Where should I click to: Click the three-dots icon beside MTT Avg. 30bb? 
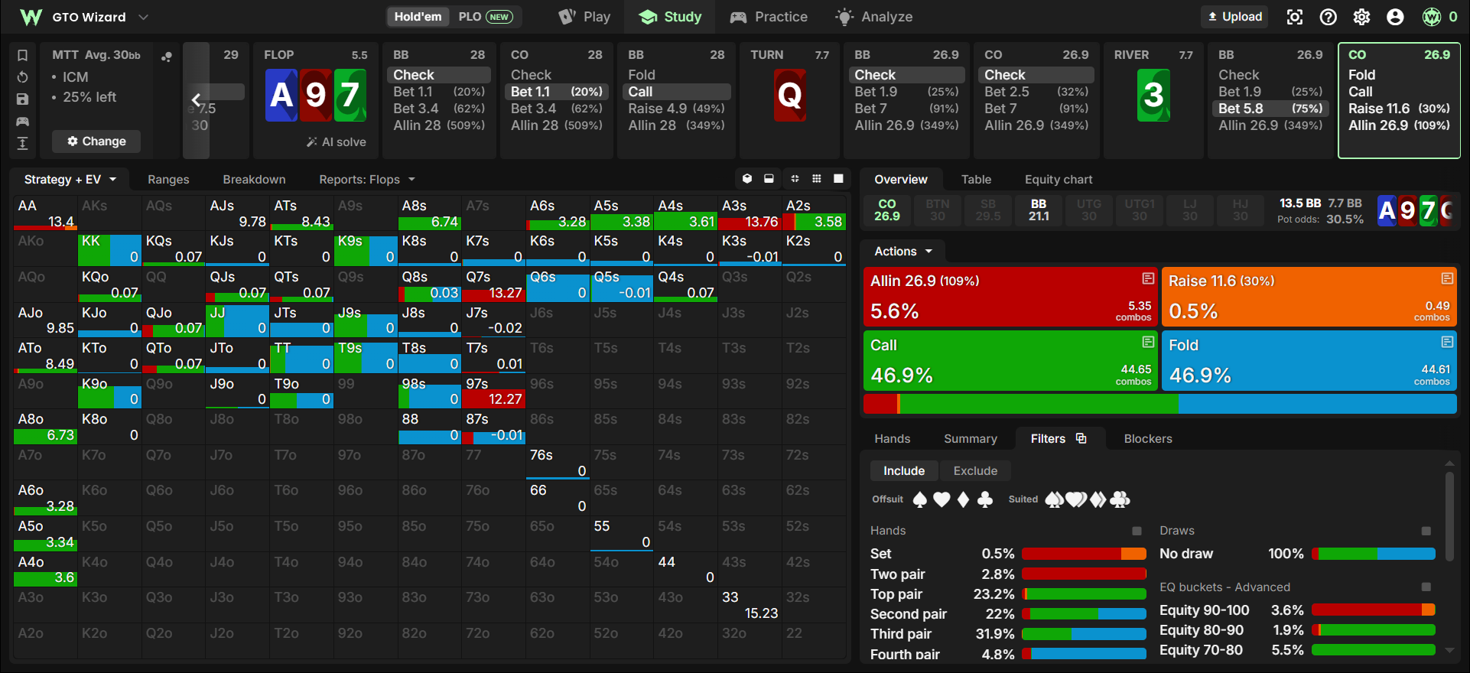[x=167, y=56]
